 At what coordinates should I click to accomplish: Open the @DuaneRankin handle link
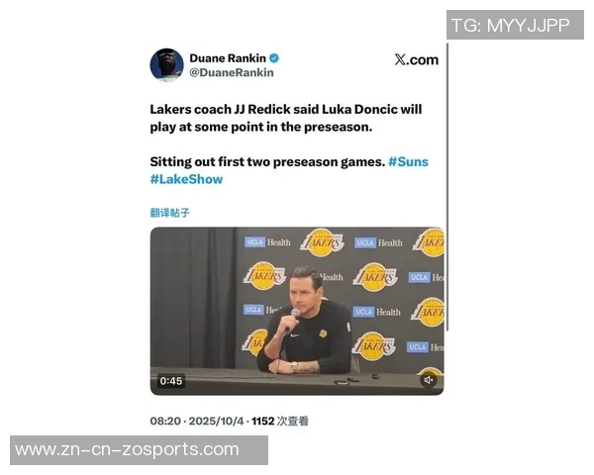232,72
